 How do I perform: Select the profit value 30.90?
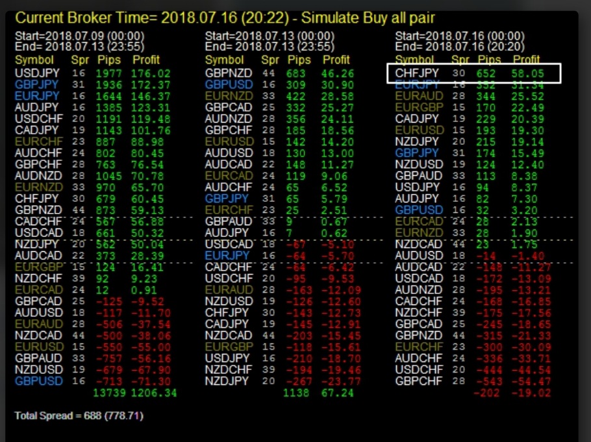coord(338,85)
